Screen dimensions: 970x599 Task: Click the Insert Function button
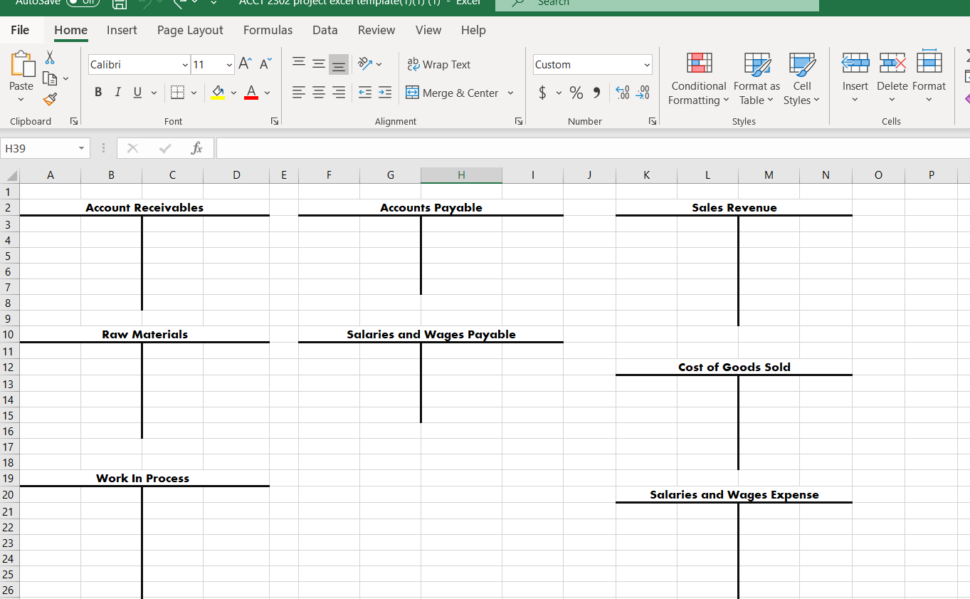(x=197, y=147)
